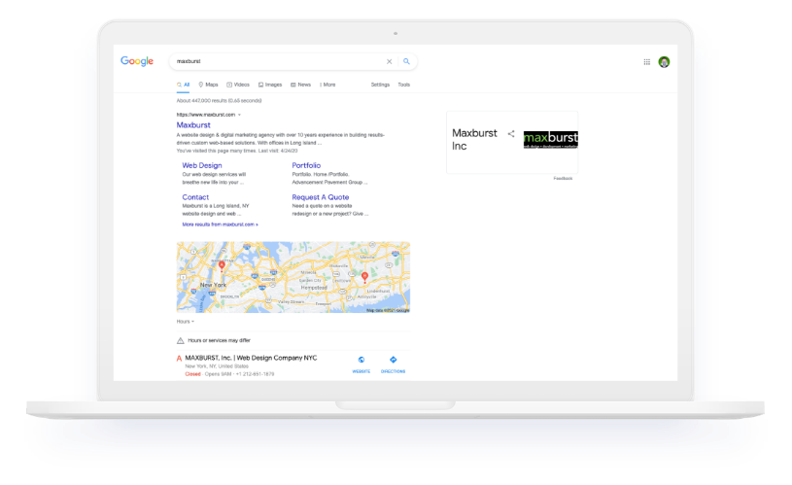Switch to the News tab
The image size is (792, 485).
(x=300, y=85)
